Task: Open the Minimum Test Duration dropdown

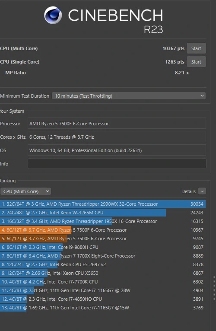Action: coord(129,96)
